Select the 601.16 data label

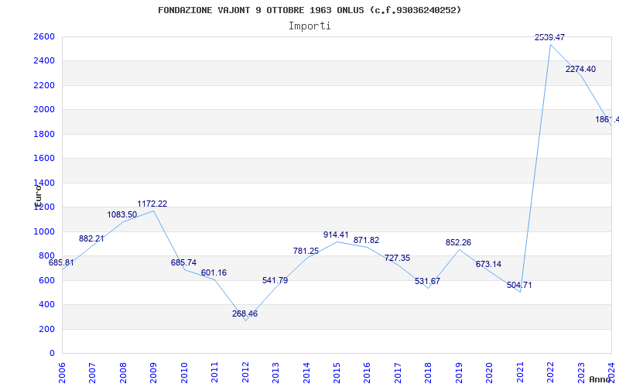(x=214, y=273)
